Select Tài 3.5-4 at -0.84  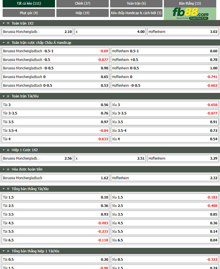pyautogui.click(x=55, y=130)
